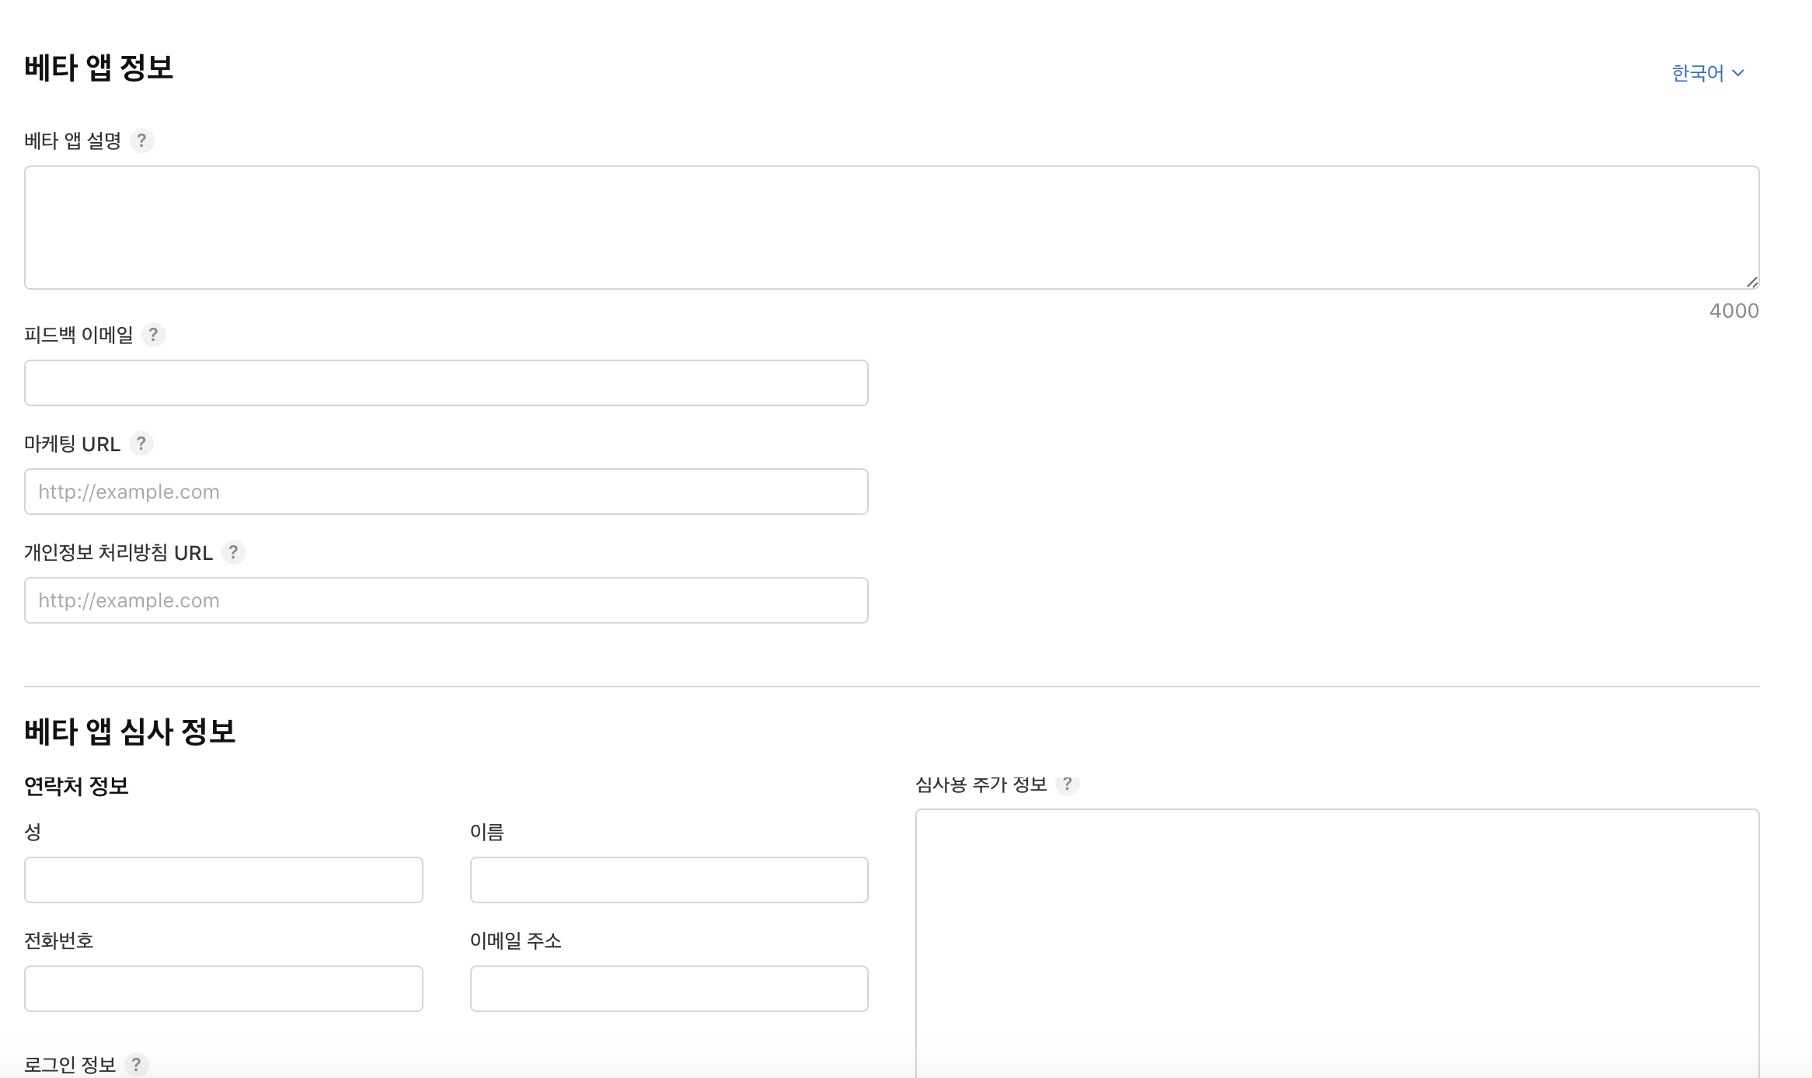Open the 한국어 language dropdown
Viewport: 1812px width, 1078px height.
1708,73
